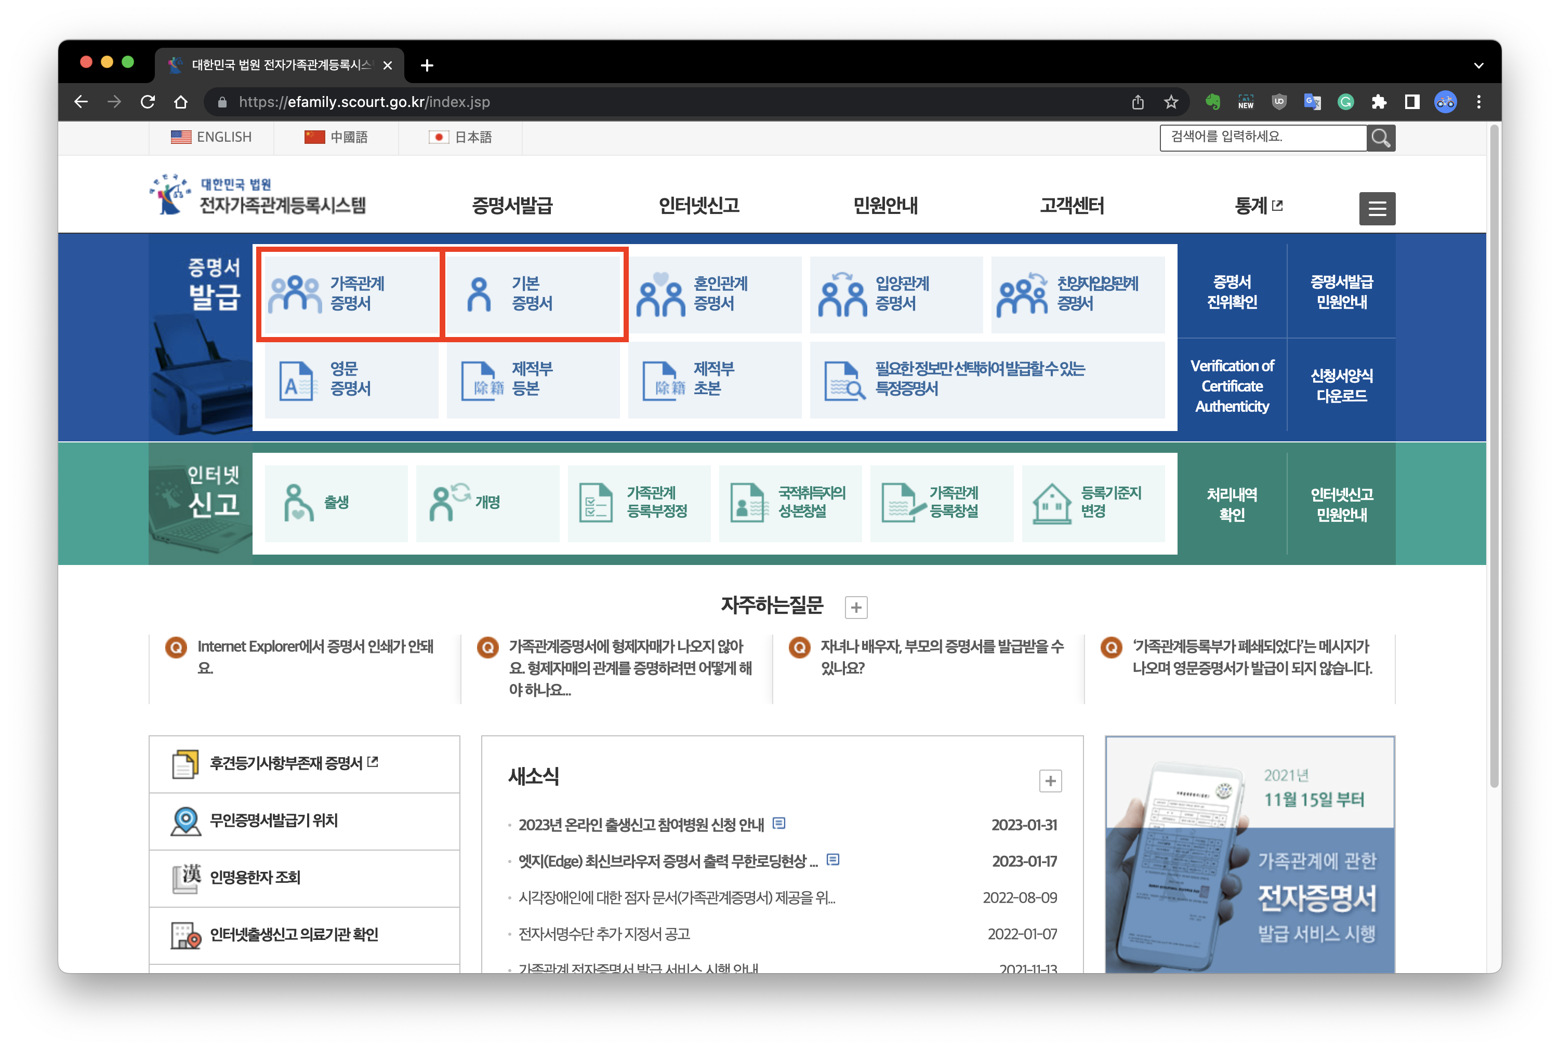Viewport: 1560px width, 1050px height.
Task: Open 2023년 온라인 출생신고 참여병원 notice
Action: pyautogui.click(x=641, y=824)
